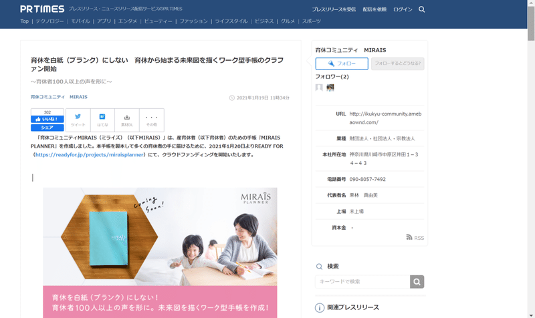Viewport: 535px width, 318px height.
Task: Click the 関連プレスリリース info icon
Action: [320, 308]
